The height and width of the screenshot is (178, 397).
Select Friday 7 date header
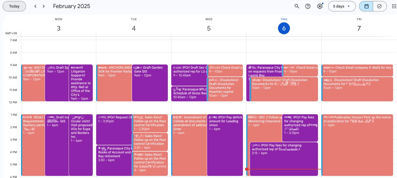point(359,28)
